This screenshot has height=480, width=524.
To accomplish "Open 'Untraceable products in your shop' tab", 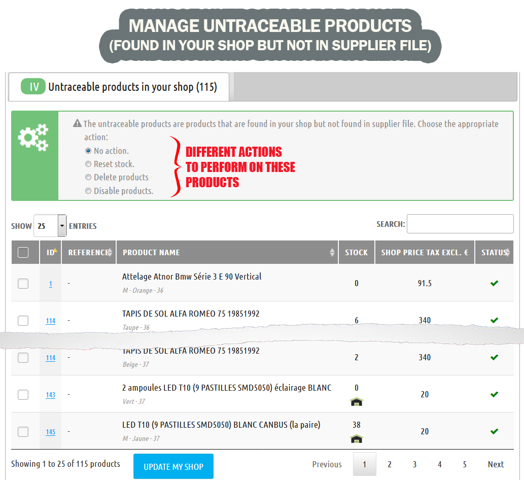I will click(119, 87).
